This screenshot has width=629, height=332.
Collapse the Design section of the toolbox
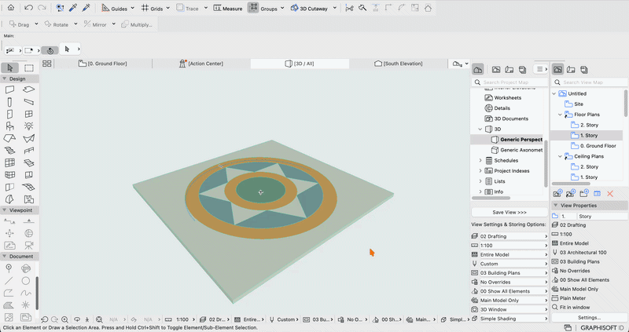[x=5, y=79]
